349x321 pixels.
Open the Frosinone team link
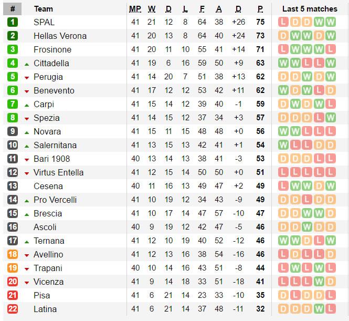click(x=52, y=49)
